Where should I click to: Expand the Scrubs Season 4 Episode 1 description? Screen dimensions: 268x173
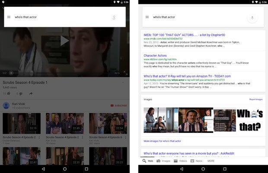point(123,82)
